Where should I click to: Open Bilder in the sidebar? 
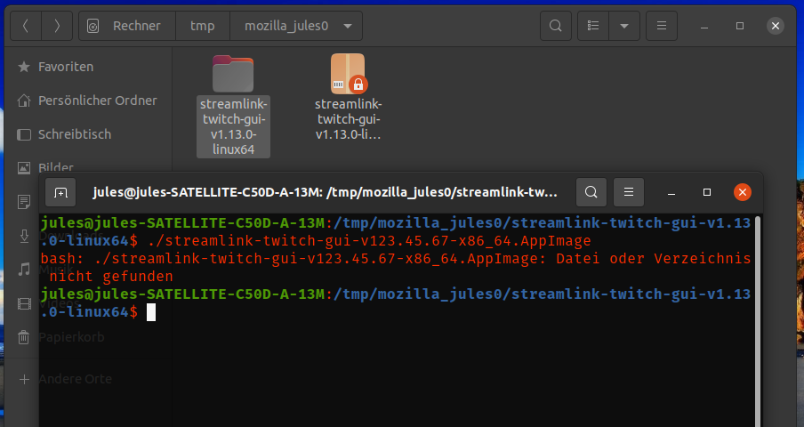click(x=56, y=166)
